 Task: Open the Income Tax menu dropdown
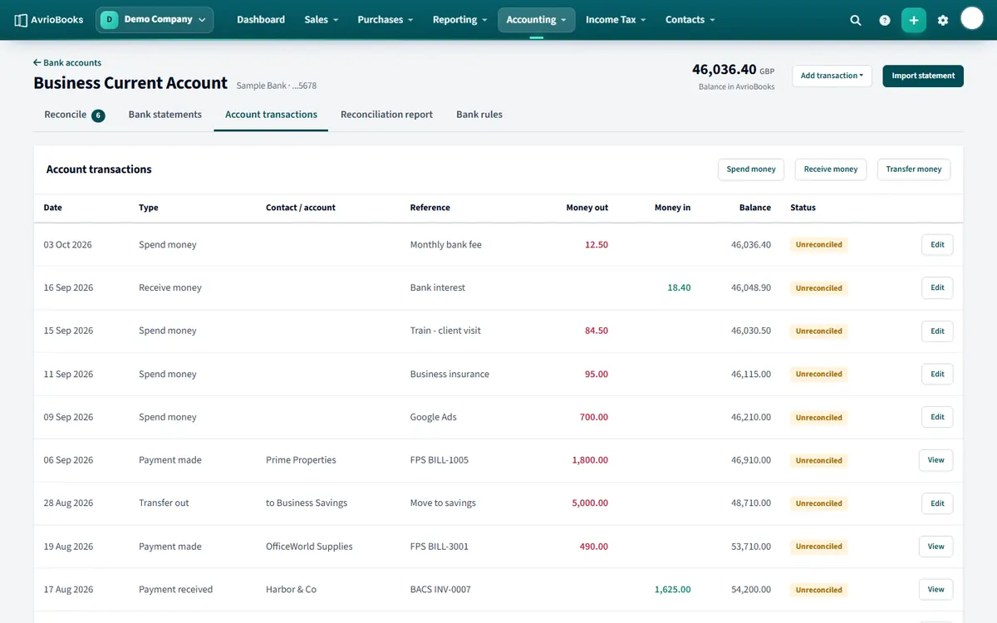point(616,20)
